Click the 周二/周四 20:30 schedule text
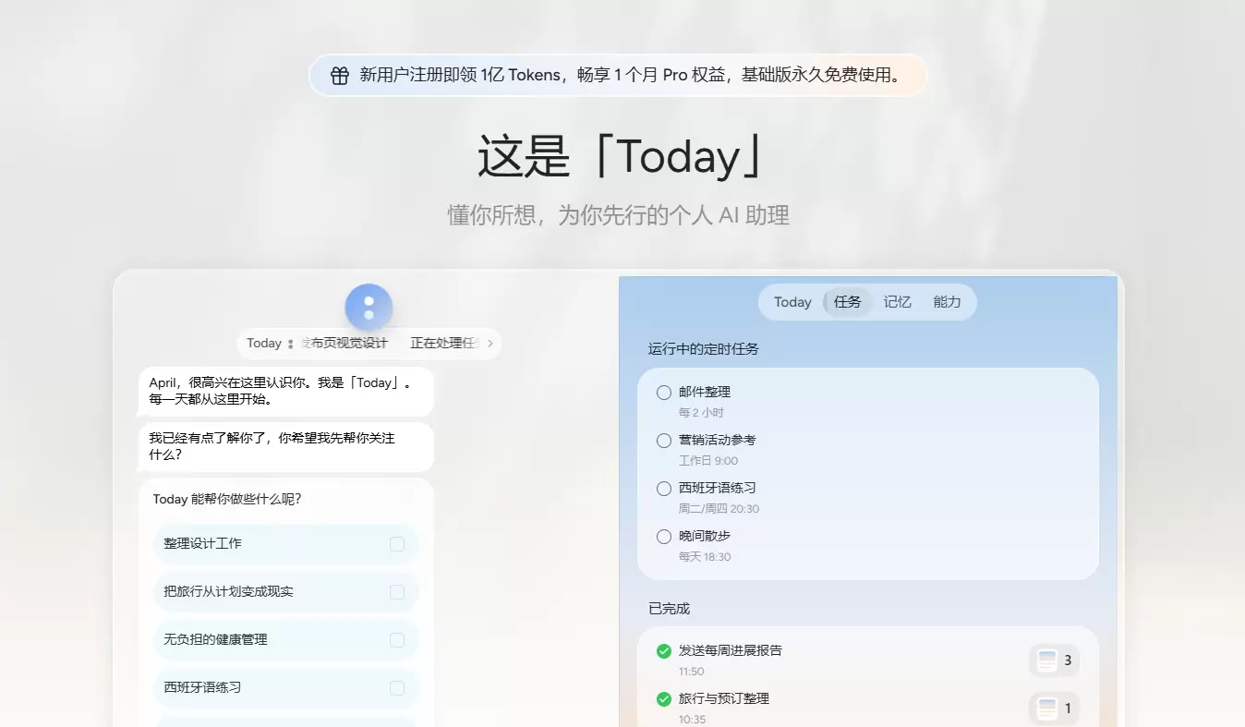The image size is (1245, 727). click(719, 509)
